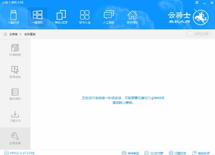Viewport: 215px width, 155px height.
Task: Open 问题反馈 feedback form
Action: click(x=177, y=153)
